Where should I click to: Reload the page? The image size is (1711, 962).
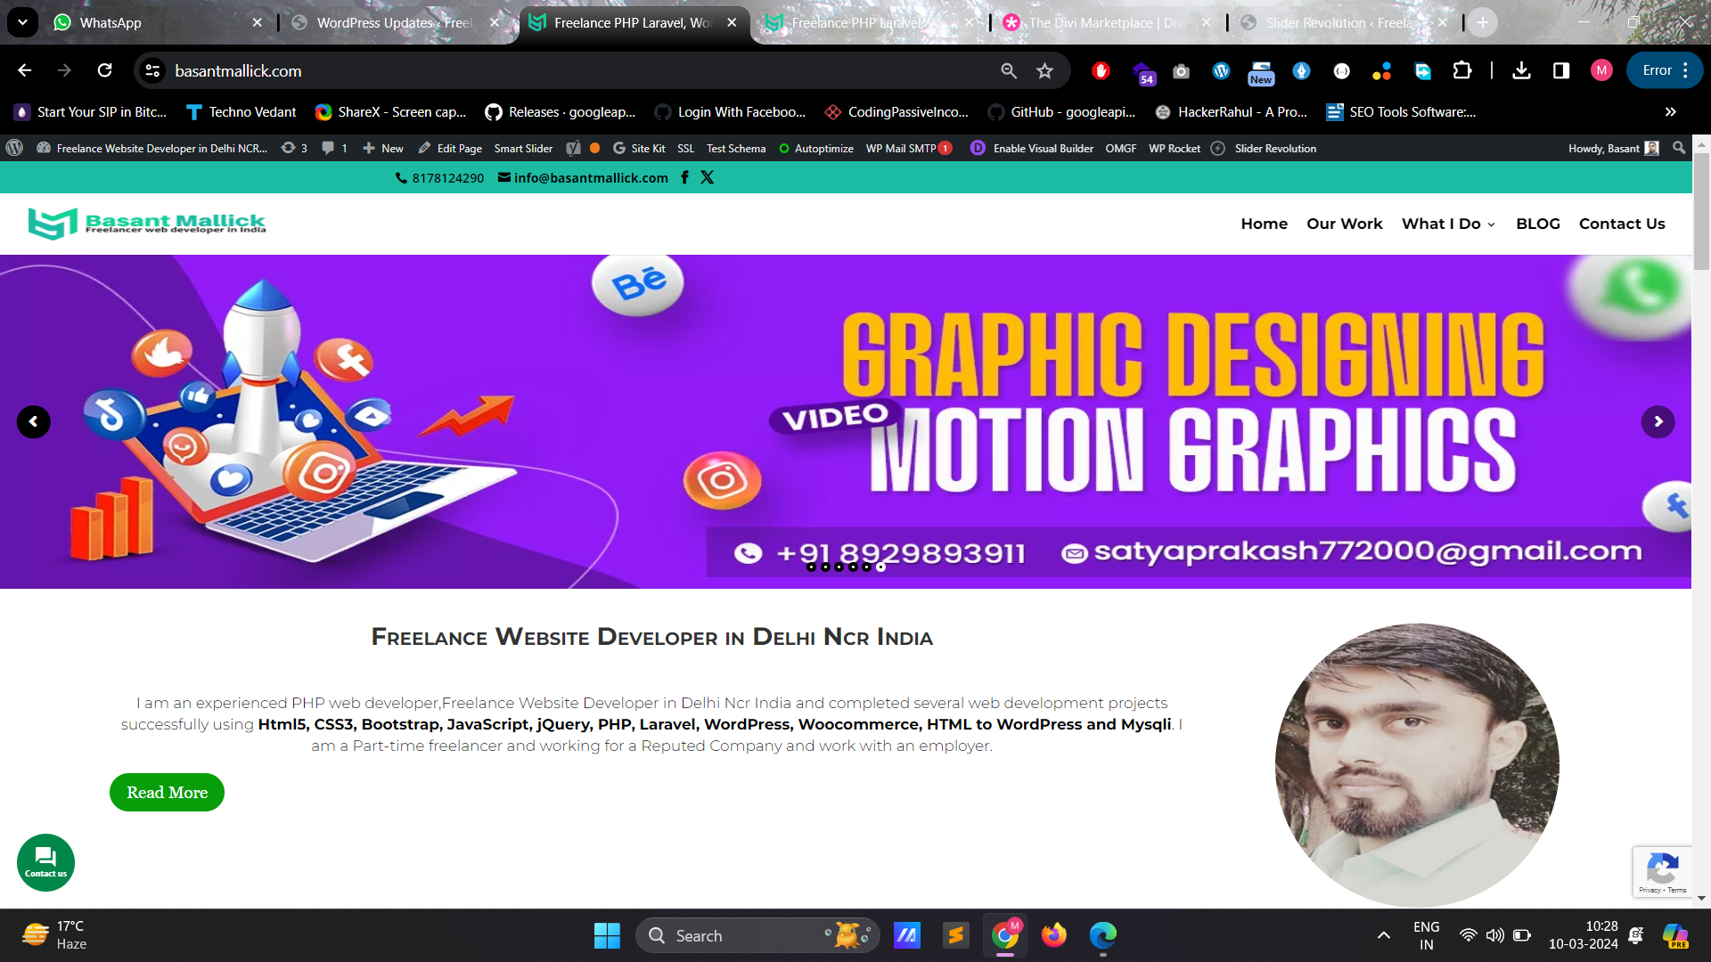(x=105, y=70)
